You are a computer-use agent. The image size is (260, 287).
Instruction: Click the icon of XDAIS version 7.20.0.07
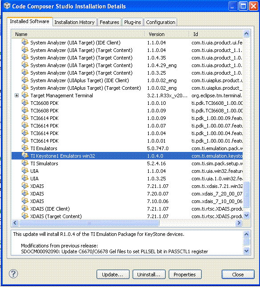click(x=25, y=193)
